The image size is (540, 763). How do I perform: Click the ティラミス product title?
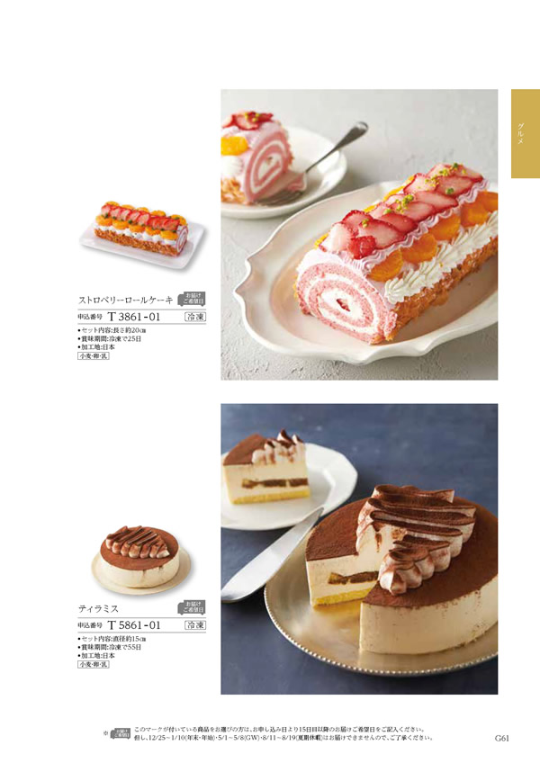(98, 609)
